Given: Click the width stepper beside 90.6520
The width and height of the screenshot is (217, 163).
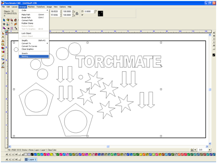Looking at the screenshot, I should (61, 11).
